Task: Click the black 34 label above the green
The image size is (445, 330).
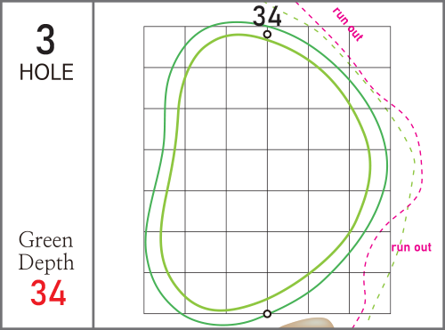Action: (x=267, y=17)
